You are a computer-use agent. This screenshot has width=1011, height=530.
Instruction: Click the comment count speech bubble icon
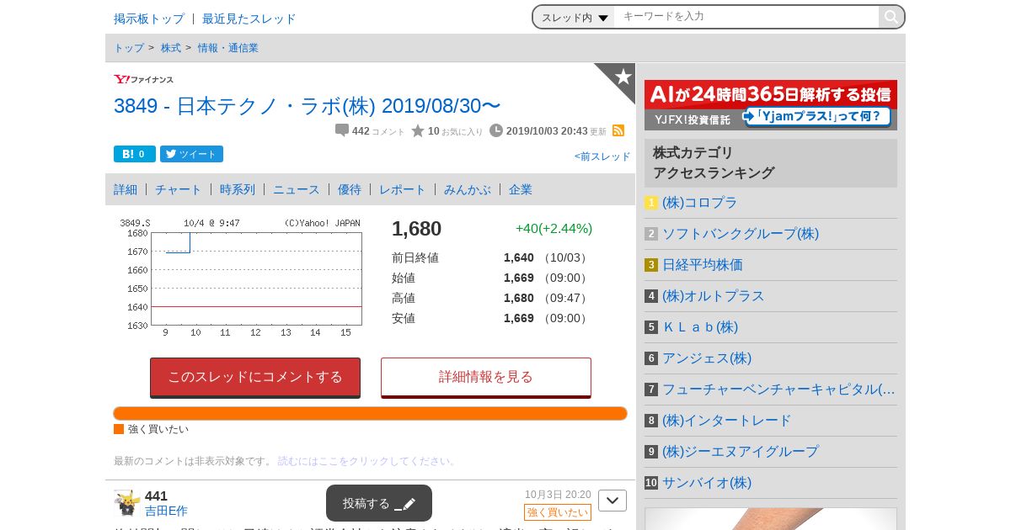click(x=342, y=130)
